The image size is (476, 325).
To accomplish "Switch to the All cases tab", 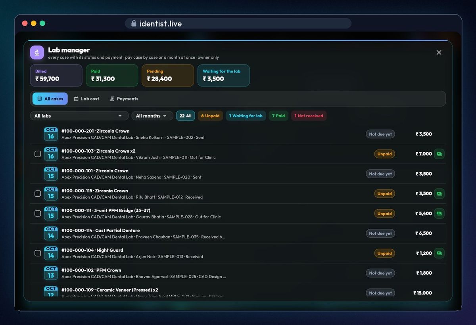I will tap(50, 99).
